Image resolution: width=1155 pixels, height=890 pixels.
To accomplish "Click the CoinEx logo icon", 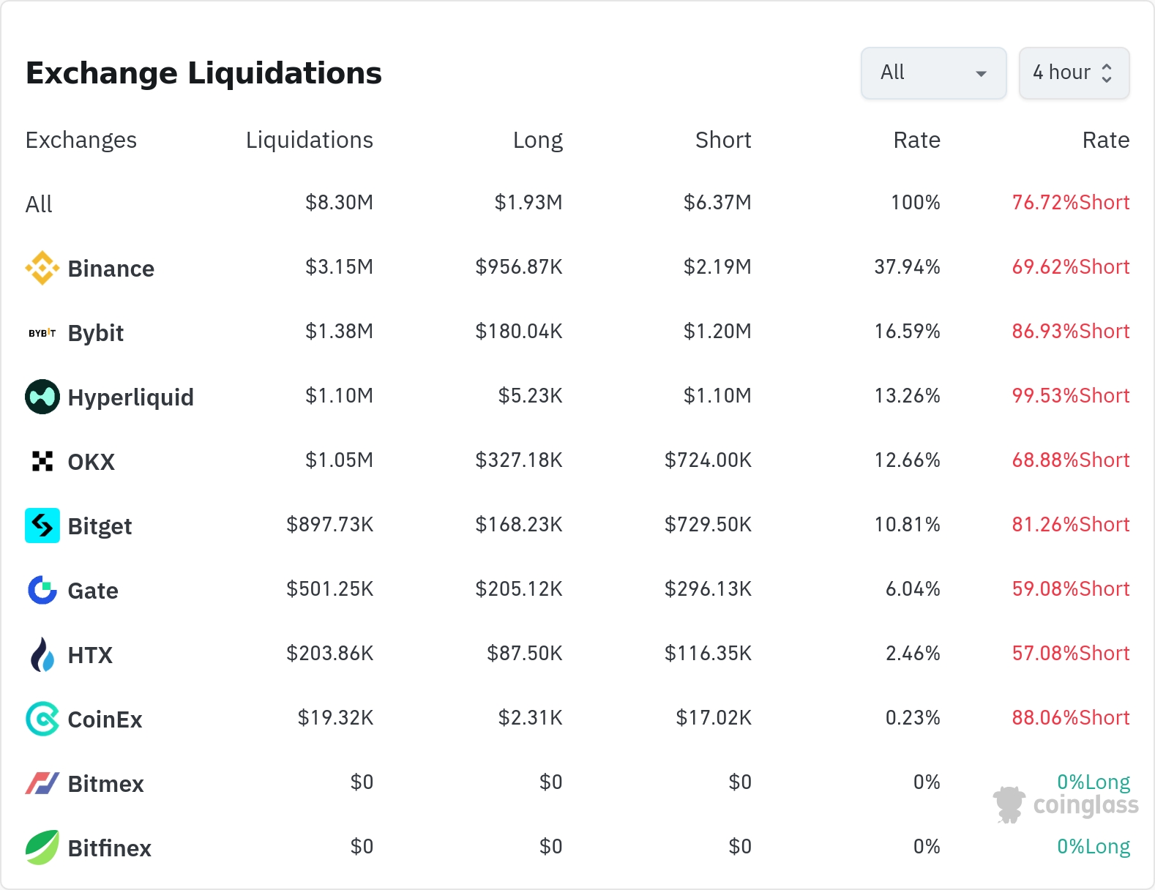I will click(42, 719).
